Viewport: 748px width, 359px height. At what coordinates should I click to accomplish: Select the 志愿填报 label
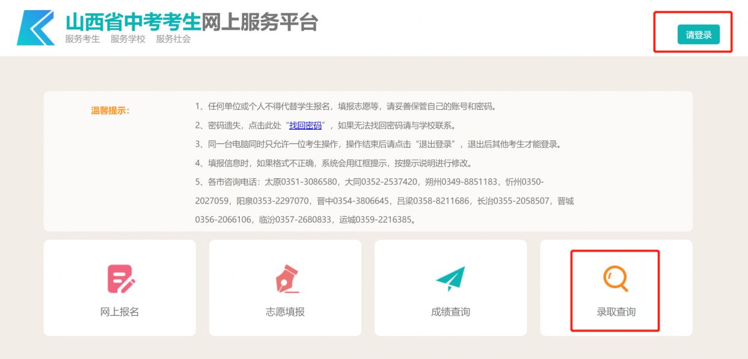coord(285,312)
